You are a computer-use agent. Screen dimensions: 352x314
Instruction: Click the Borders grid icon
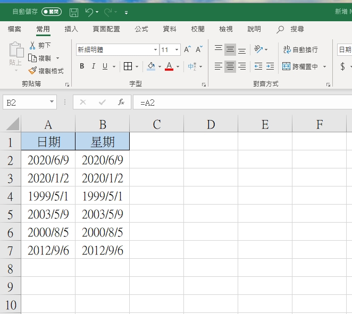128,66
